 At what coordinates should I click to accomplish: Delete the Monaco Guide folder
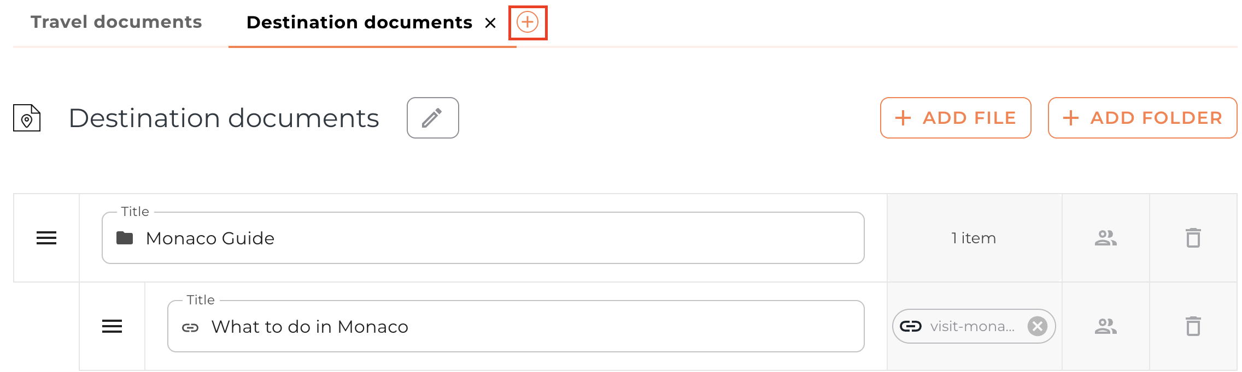(1193, 238)
